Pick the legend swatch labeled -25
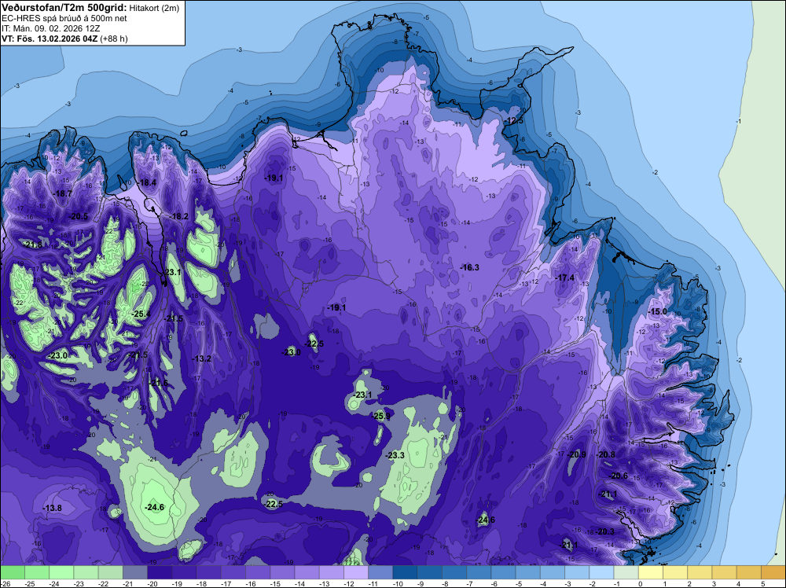The image size is (786, 588). [37, 572]
